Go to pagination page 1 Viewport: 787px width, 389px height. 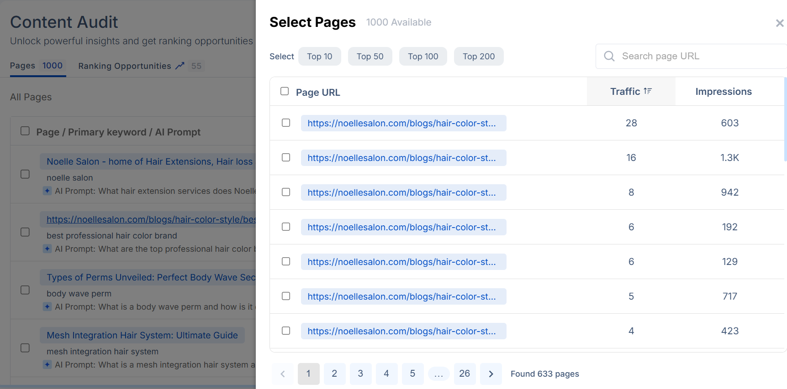[x=309, y=374]
